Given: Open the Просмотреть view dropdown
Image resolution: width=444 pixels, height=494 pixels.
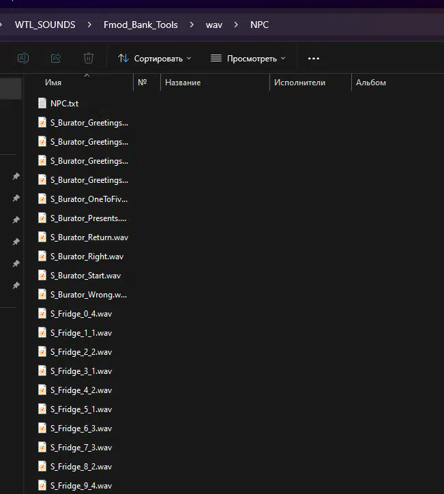Looking at the screenshot, I should pyautogui.click(x=248, y=59).
